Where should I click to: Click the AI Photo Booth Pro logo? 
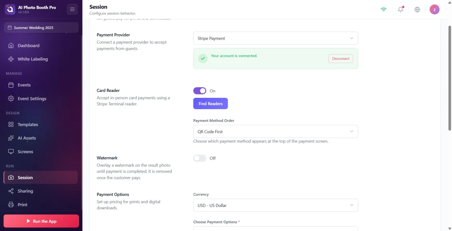(10, 9)
